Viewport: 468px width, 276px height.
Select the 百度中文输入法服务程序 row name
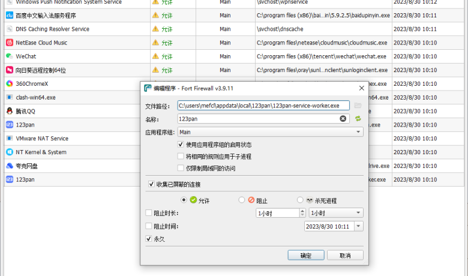pyautogui.click(x=46, y=16)
